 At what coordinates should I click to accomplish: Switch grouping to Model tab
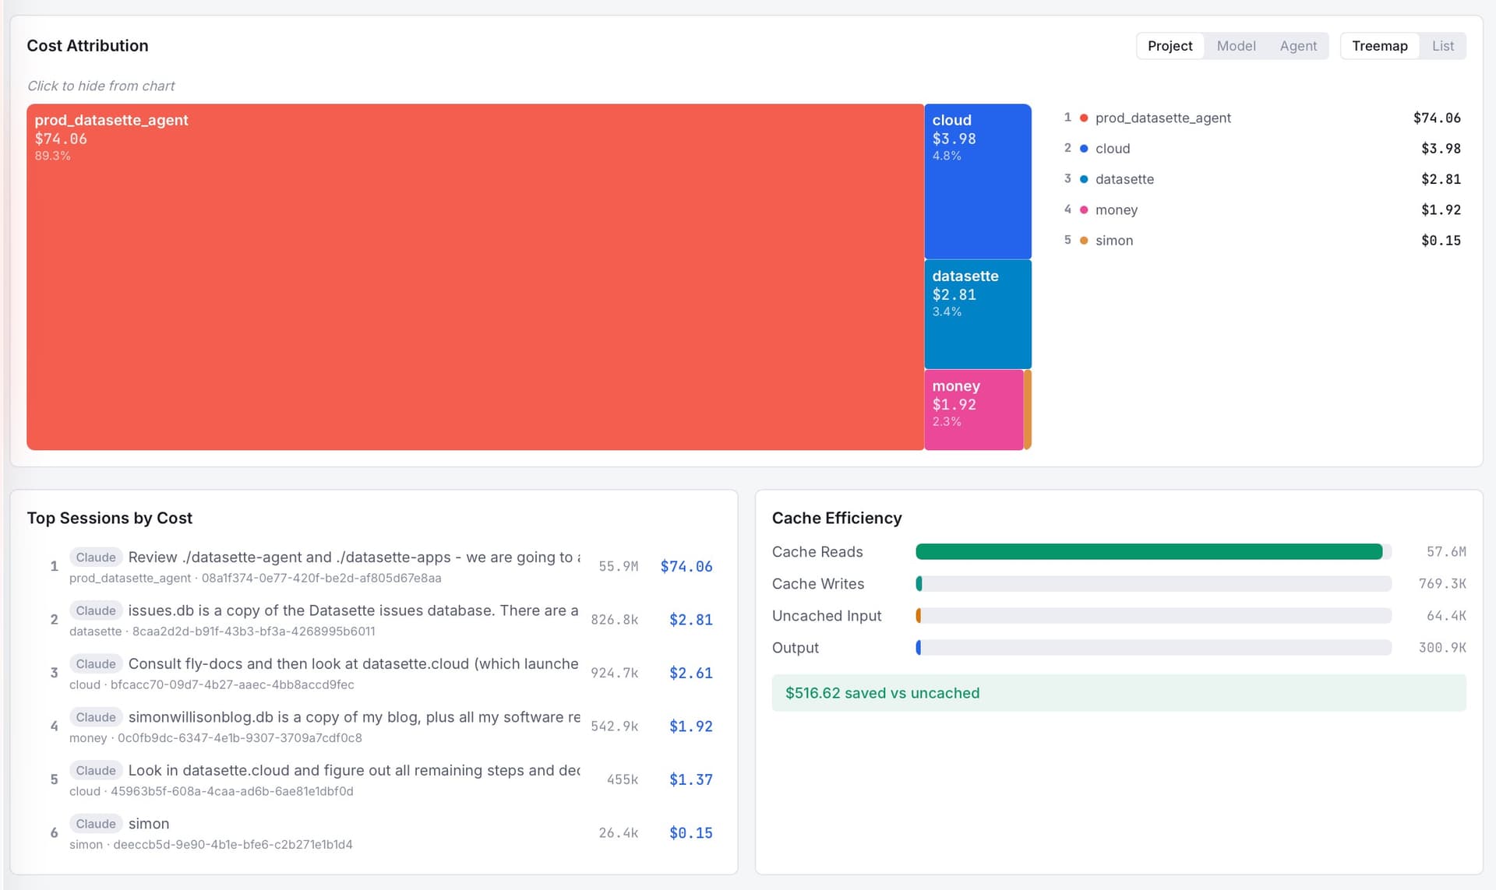pyautogui.click(x=1236, y=46)
